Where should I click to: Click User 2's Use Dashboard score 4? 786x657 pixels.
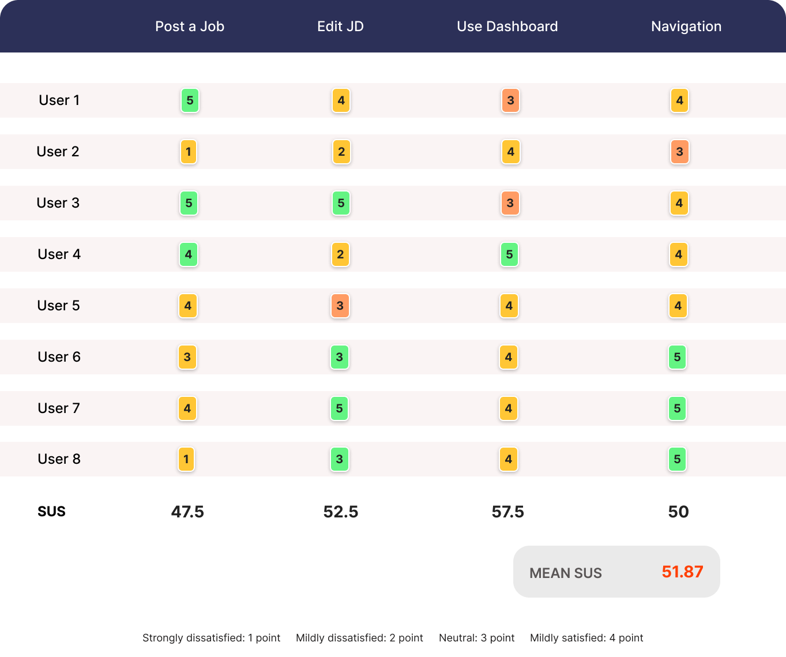(511, 152)
